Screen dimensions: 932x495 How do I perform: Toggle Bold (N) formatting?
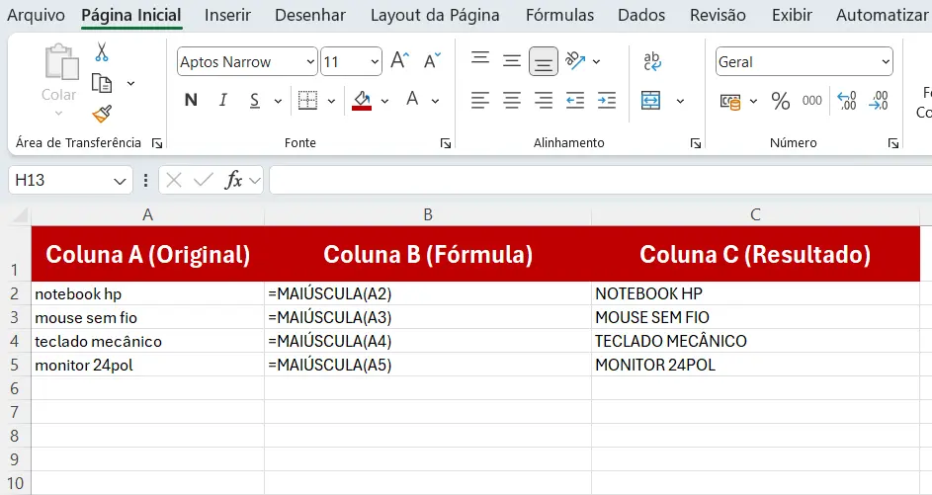tap(192, 100)
